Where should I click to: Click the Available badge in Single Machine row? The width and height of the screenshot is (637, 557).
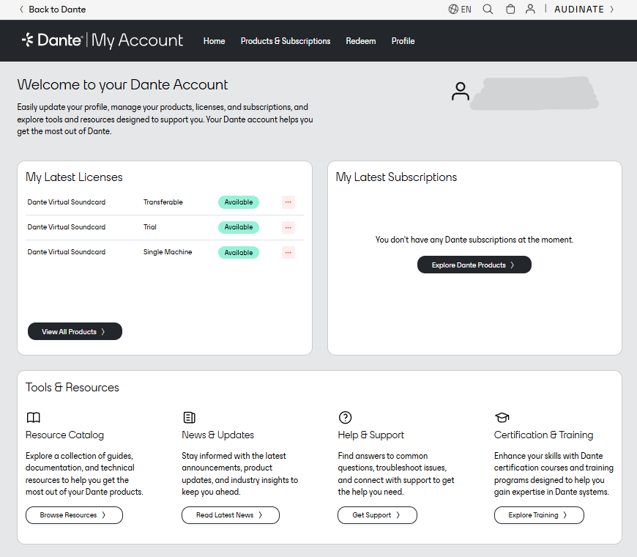(x=239, y=252)
